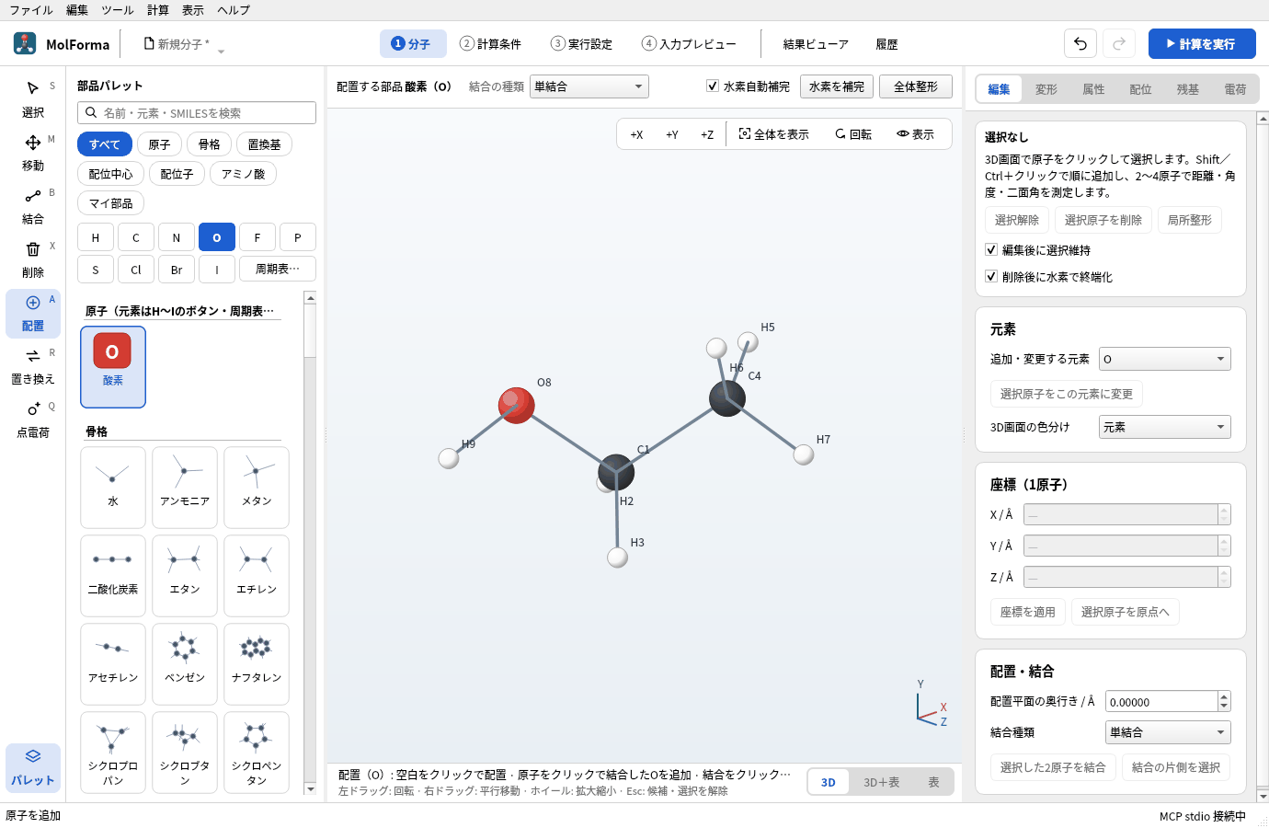
Task: Pick the エタン skeleton
Action: [185, 576]
